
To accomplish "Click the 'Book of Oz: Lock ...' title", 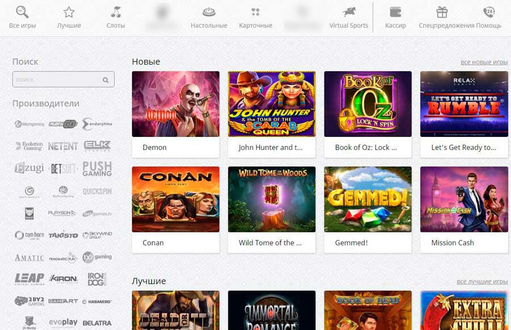I will coord(366,147).
